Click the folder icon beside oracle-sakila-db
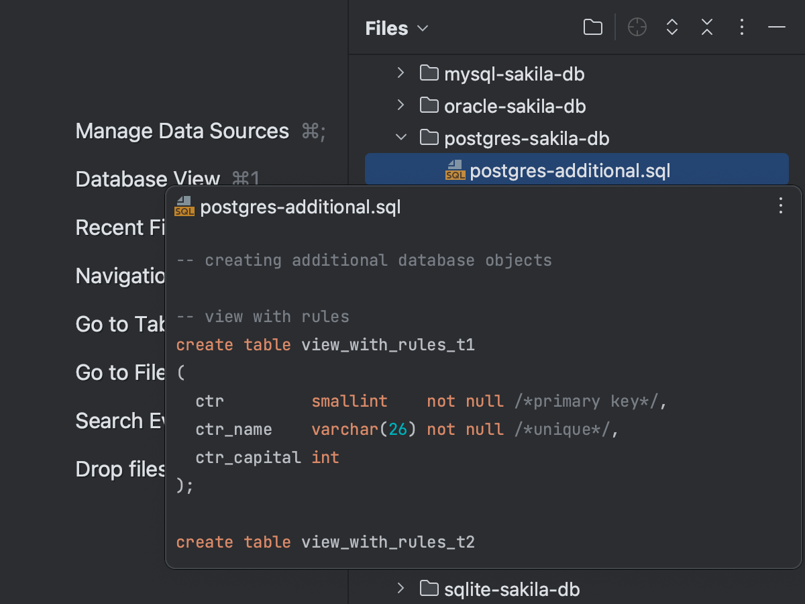The image size is (805, 604). tap(429, 105)
